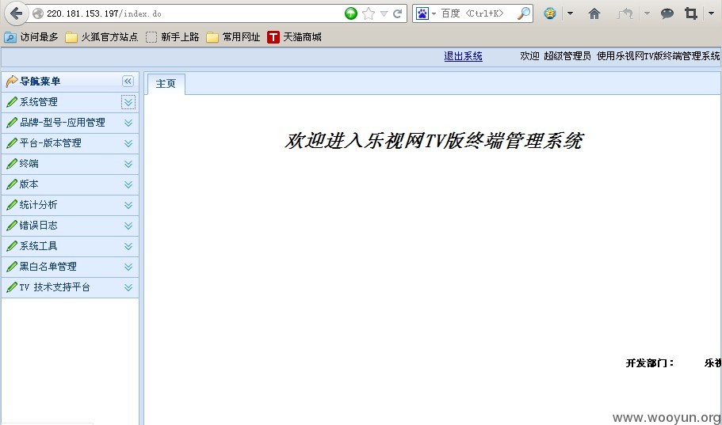Open dropdown beside the crop tool icon

pos(712,13)
